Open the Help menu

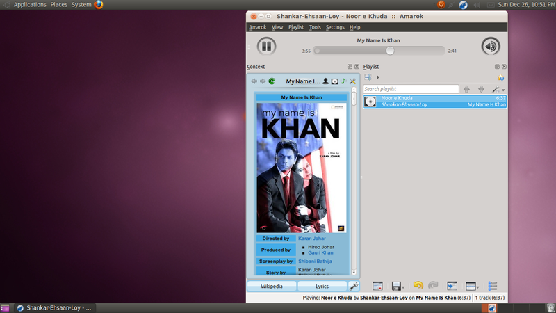[x=354, y=27]
